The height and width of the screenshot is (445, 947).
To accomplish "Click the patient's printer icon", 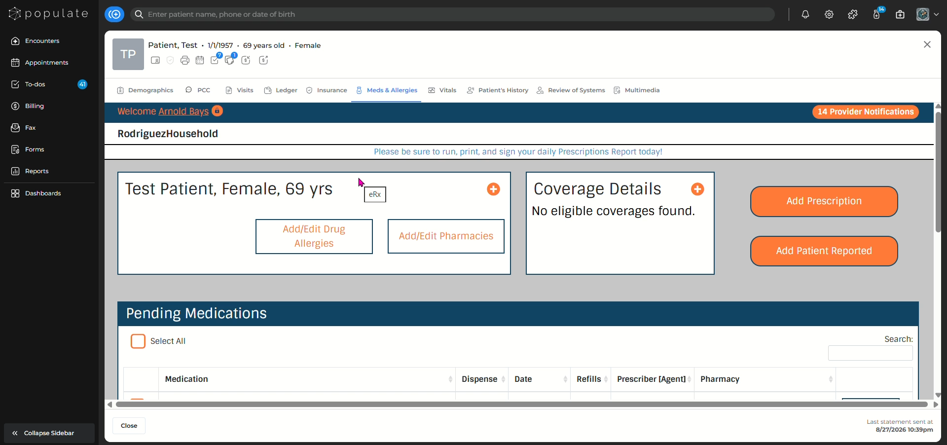I will 185,60.
